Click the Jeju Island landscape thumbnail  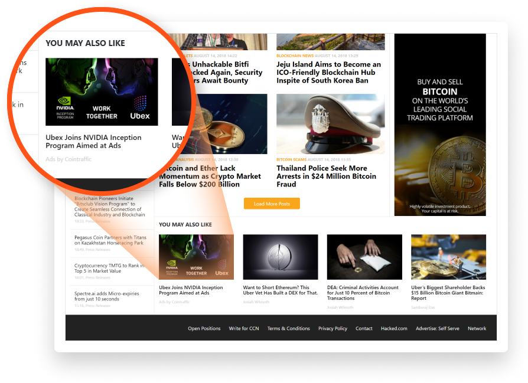pos(331,42)
